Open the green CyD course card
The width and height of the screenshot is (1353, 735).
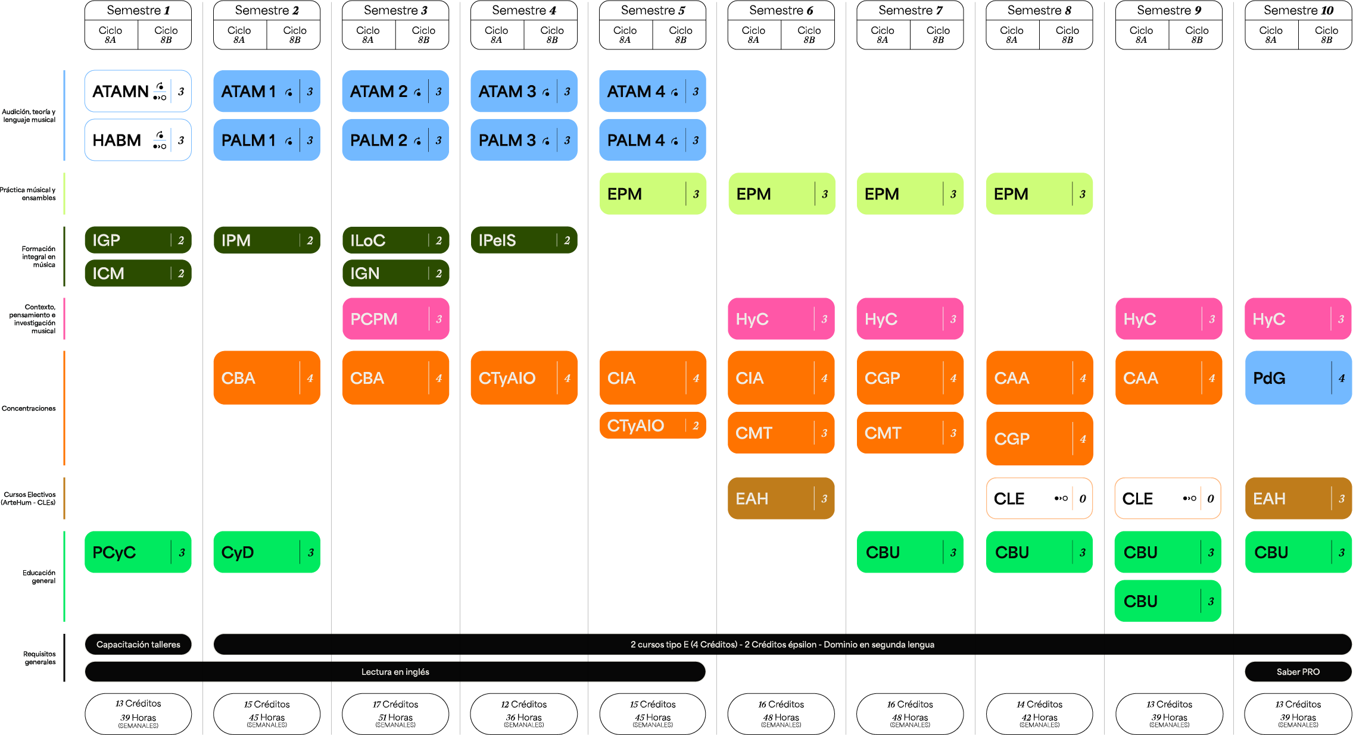pyautogui.click(x=267, y=552)
